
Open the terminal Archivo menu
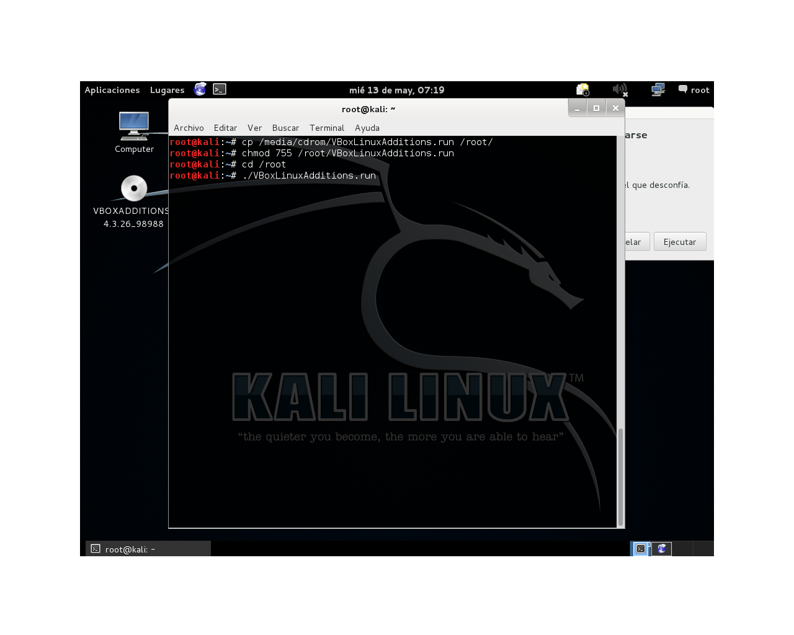tap(189, 128)
